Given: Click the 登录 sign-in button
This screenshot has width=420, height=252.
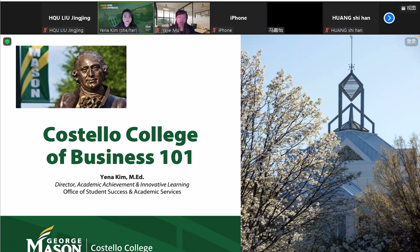Looking at the screenshot, I should tap(411, 41).
